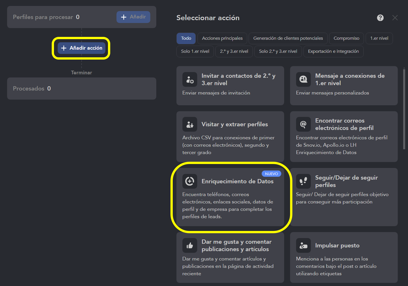The width and height of the screenshot is (408, 286).
Task: Click the Visitar y extraer perfiles icon
Action: point(190,124)
